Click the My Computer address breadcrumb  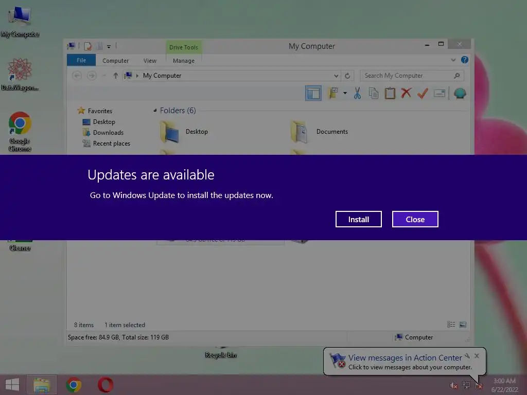(162, 76)
